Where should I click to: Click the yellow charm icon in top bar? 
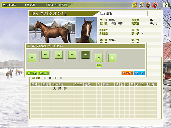coord(135,5)
